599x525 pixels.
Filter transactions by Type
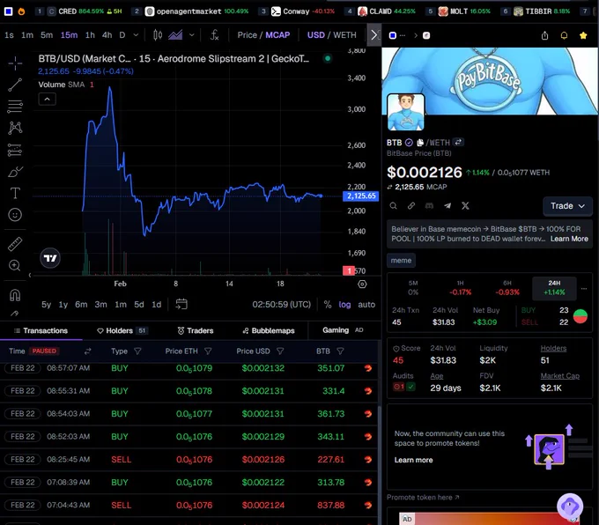tap(137, 351)
